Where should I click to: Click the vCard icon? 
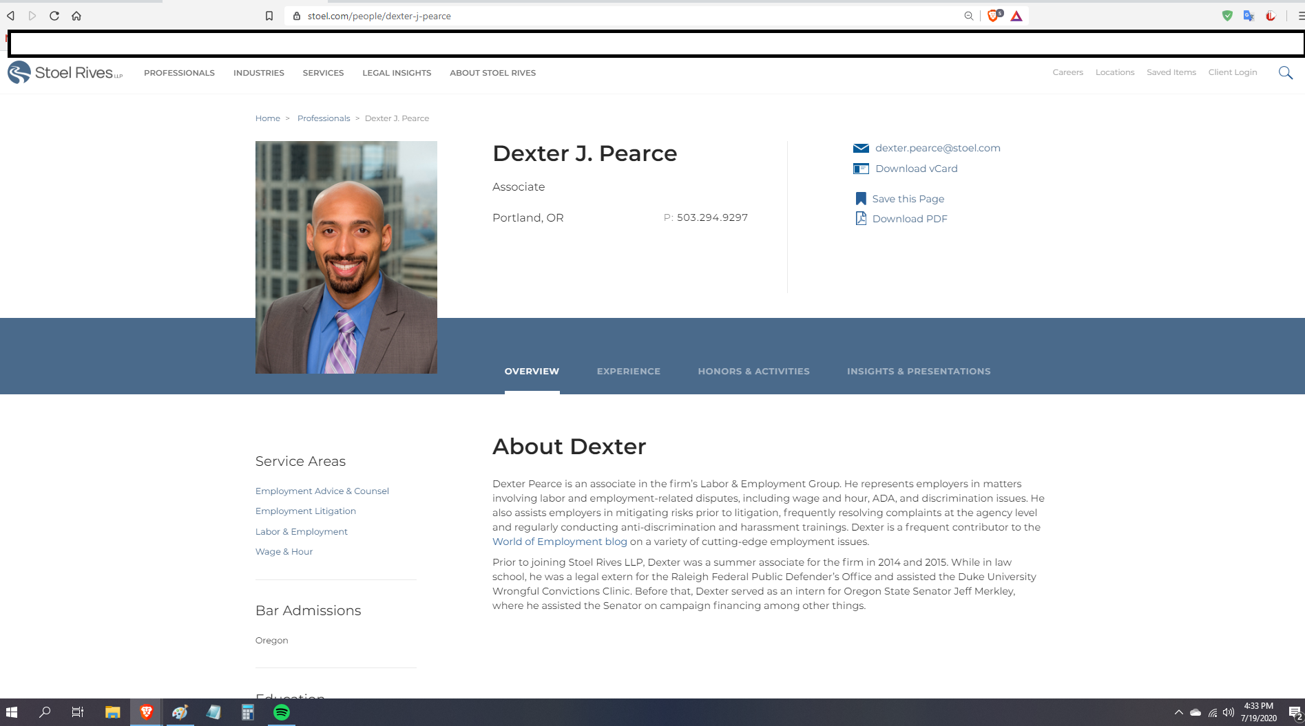pos(861,169)
